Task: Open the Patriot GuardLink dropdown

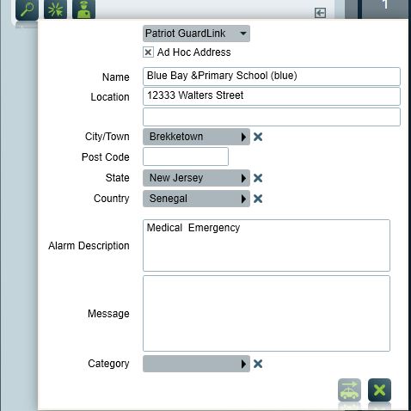Action: (196, 34)
